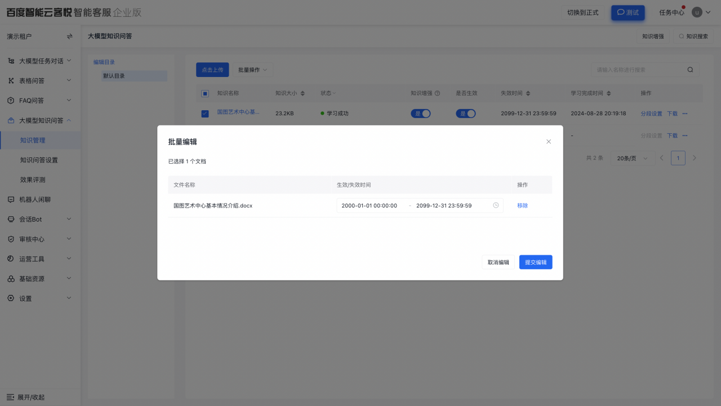Click 分段设置 for 国图艺术中心 row

tap(652, 114)
